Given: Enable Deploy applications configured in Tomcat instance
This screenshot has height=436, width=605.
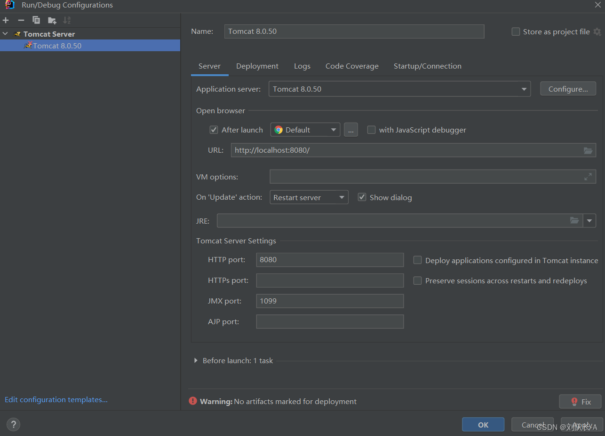Looking at the screenshot, I should click(x=417, y=260).
